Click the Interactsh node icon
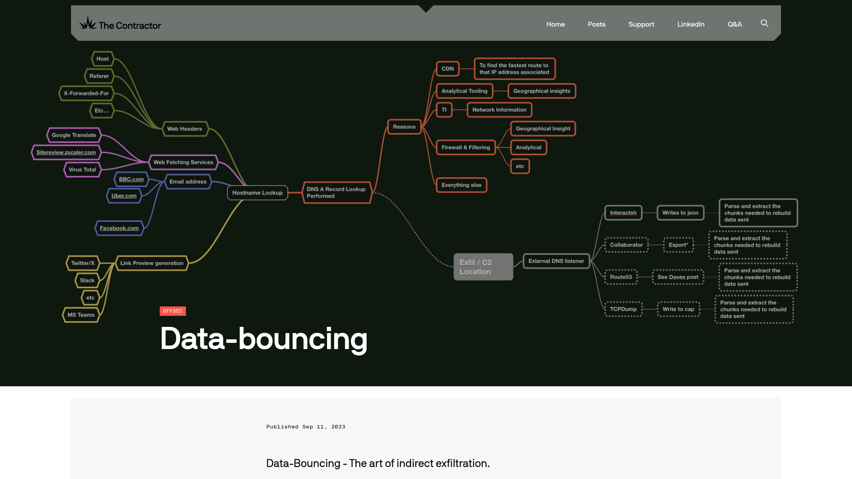Viewport: 852px width, 479px height. (x=623, y=212)
